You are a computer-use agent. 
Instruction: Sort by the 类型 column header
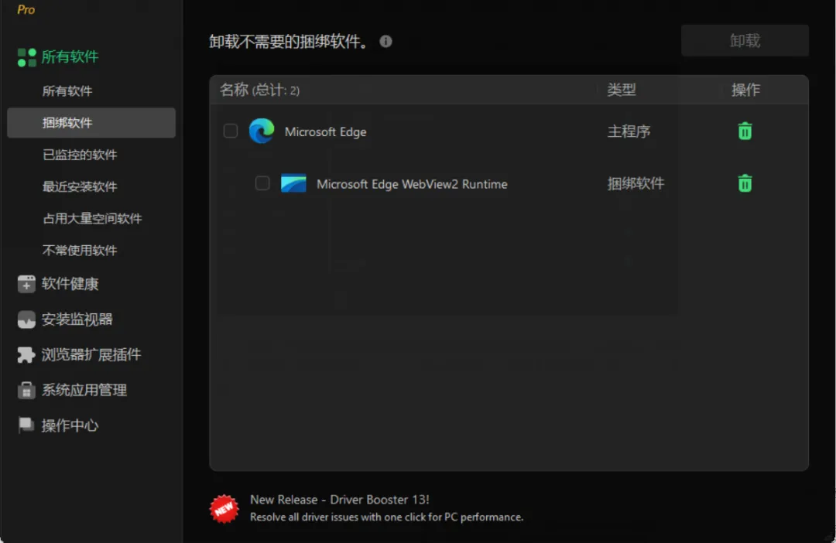[x=621, y=90]
